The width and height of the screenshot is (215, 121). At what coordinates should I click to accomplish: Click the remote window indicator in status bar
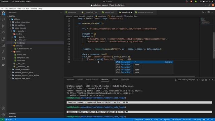2,120
